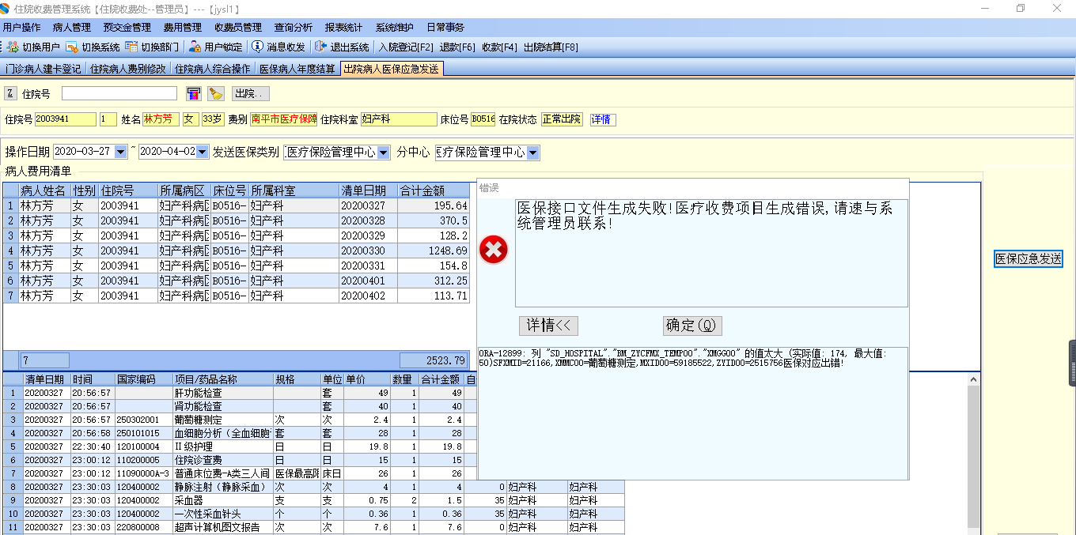Confirm the error with 确定(O) button
Viewport: 1076px width, 535px height.
pos(692,325)
